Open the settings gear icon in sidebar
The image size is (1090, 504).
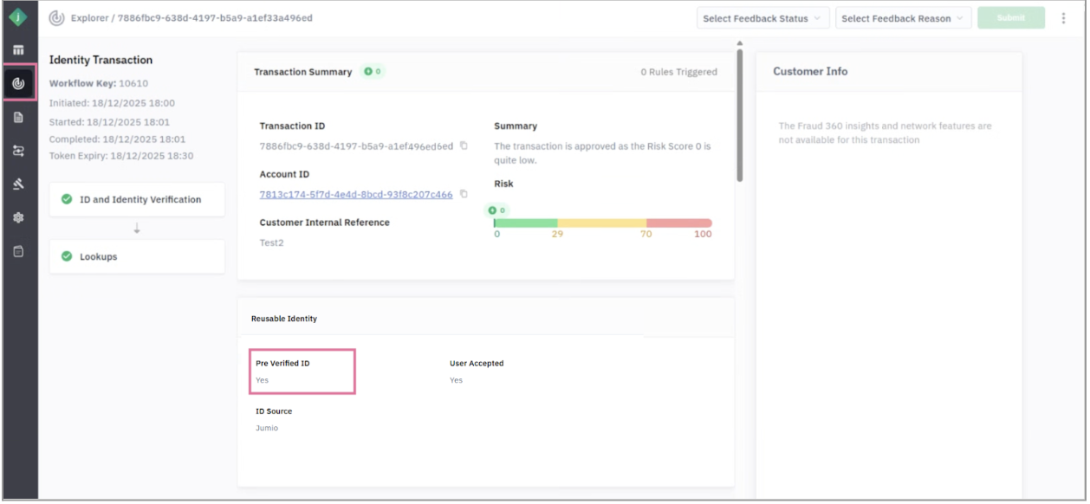pyautogui.click(x=18, y=218)
